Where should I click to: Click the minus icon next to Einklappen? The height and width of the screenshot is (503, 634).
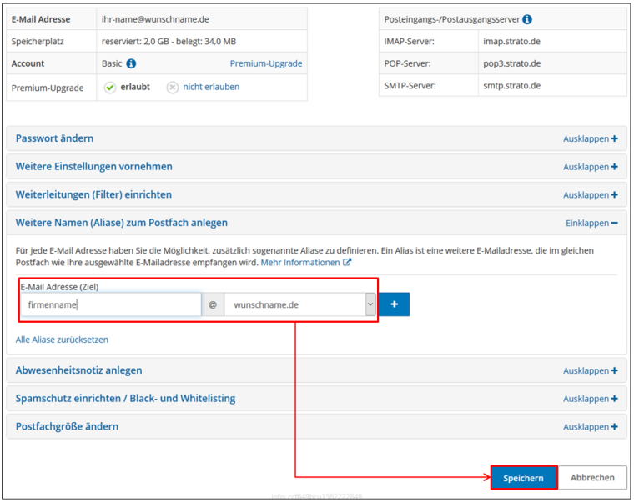[x=615, y=224]
